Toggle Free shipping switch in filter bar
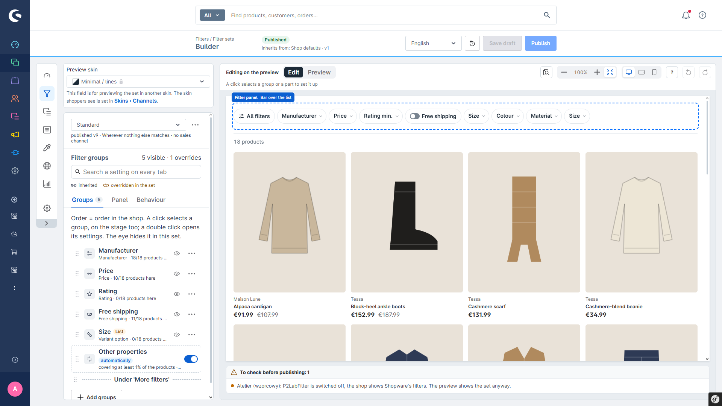The width and height of the screenshot is (722, 406). 415,116
